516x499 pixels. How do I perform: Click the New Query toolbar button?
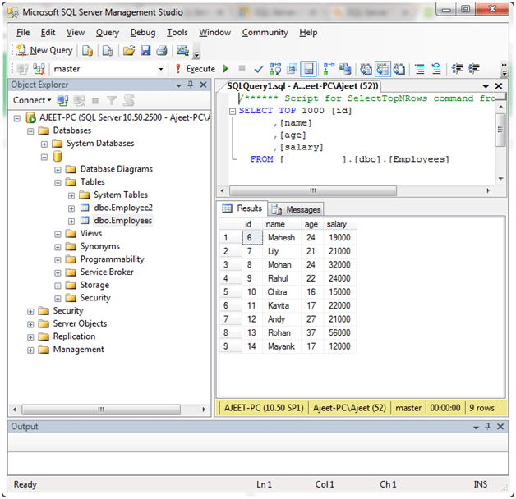44,51
